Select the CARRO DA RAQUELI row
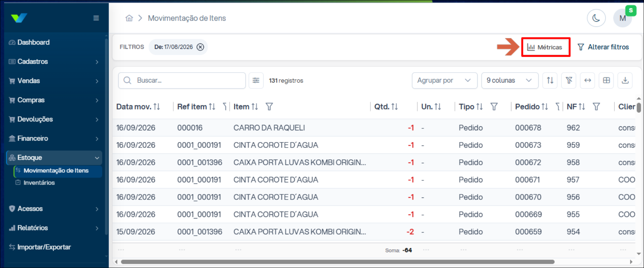 (374, 128)
